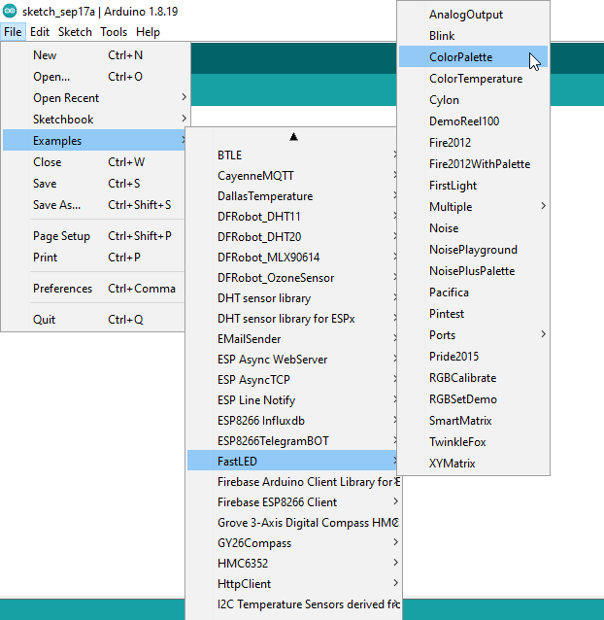Expand Firebase Arduino Client Library examples
The image size is (604, 620).
tap(293, 482)
